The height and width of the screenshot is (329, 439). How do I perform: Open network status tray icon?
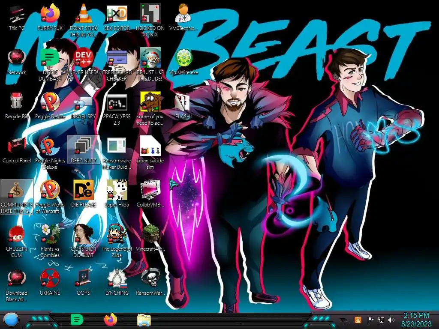coord(381,320)
